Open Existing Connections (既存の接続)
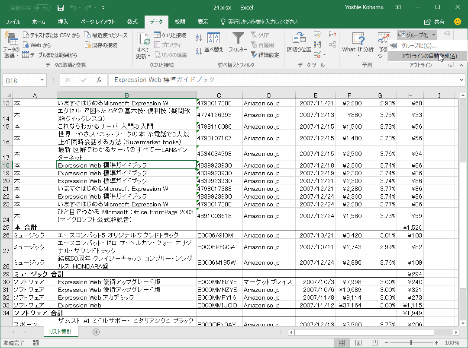 coord(101,45)
